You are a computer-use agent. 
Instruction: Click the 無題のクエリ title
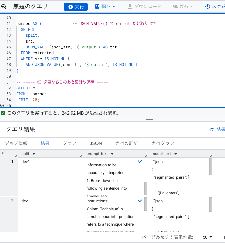click(30, 7)
